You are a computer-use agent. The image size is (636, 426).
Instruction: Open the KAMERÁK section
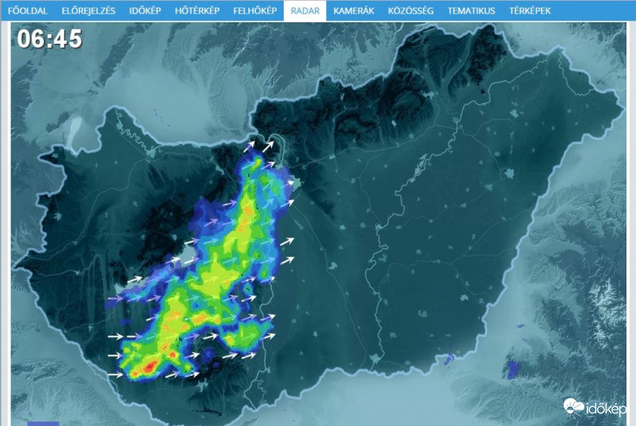tap(354, 11)
